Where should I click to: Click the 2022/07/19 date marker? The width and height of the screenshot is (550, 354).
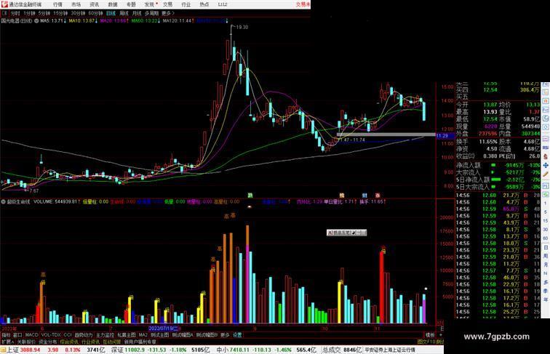(164, 329)
